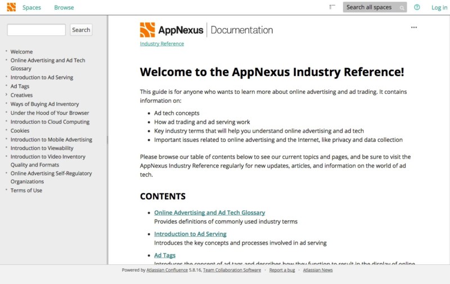The width and height of the screenshot is (450, 284).
Task: Click the magnifier icon in Search all spaces
Action: click(402, 8)
